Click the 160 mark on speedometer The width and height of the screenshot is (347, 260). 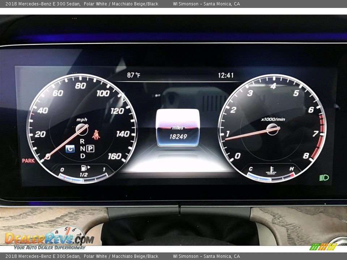pos(115,156)
